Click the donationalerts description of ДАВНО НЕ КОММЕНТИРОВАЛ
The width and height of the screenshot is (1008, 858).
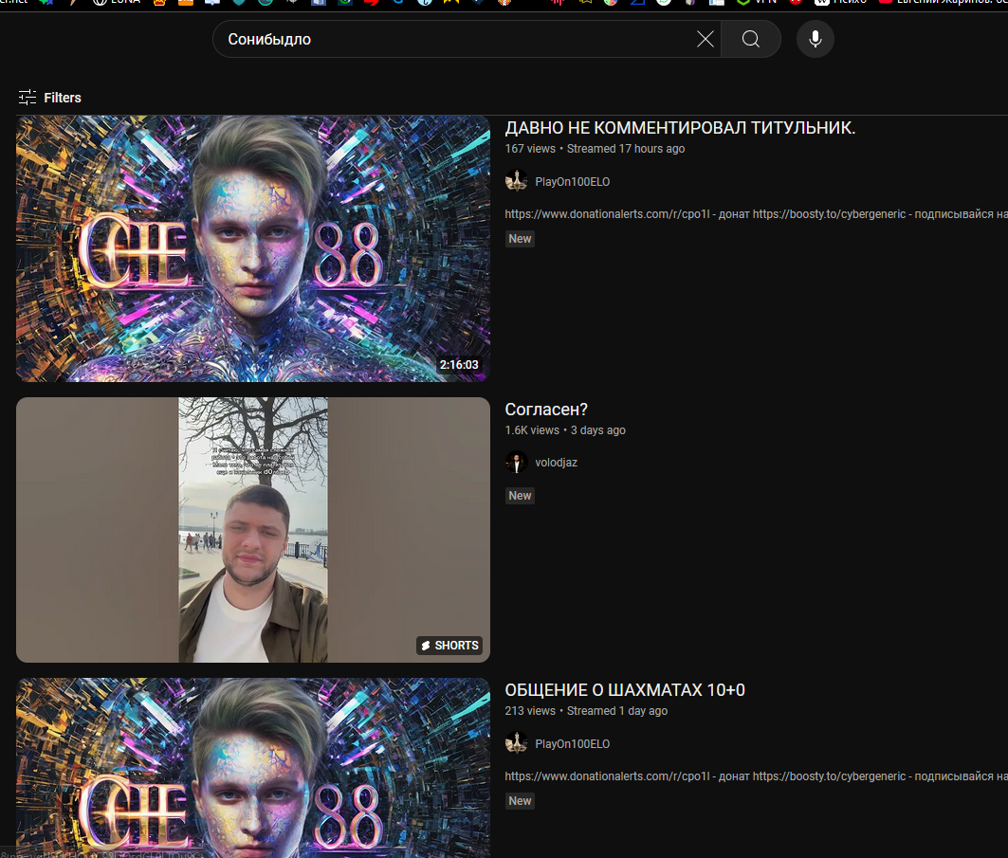point(756,214)
